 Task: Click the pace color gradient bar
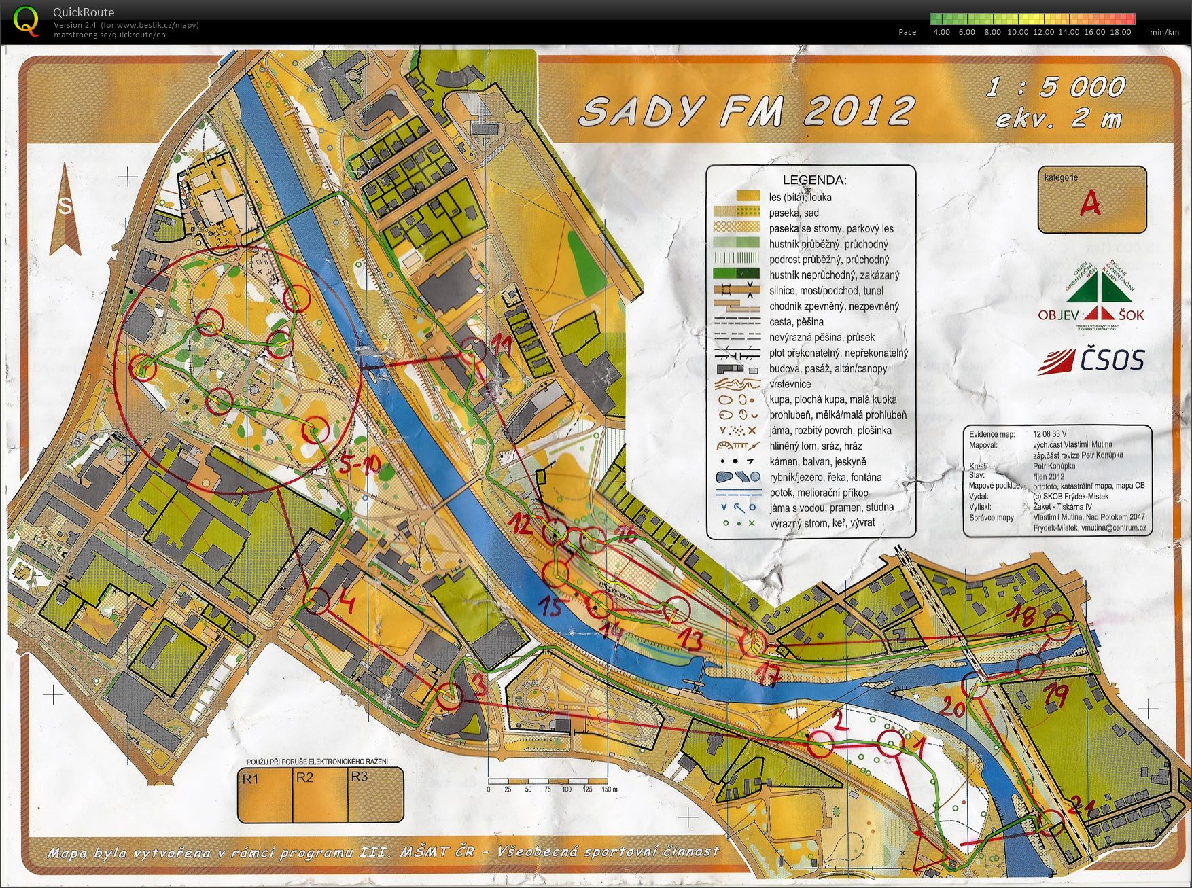[1032, 19]
